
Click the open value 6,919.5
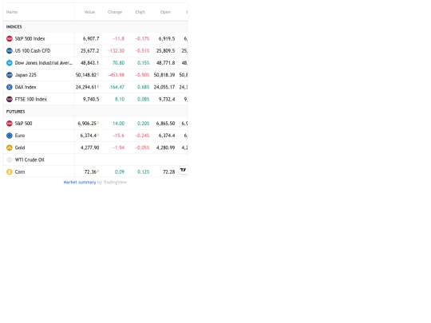click(x=167, y=39)
